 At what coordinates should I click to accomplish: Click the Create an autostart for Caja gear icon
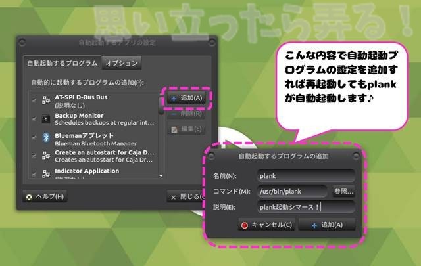pyautogui.click(x=46, y=156)
